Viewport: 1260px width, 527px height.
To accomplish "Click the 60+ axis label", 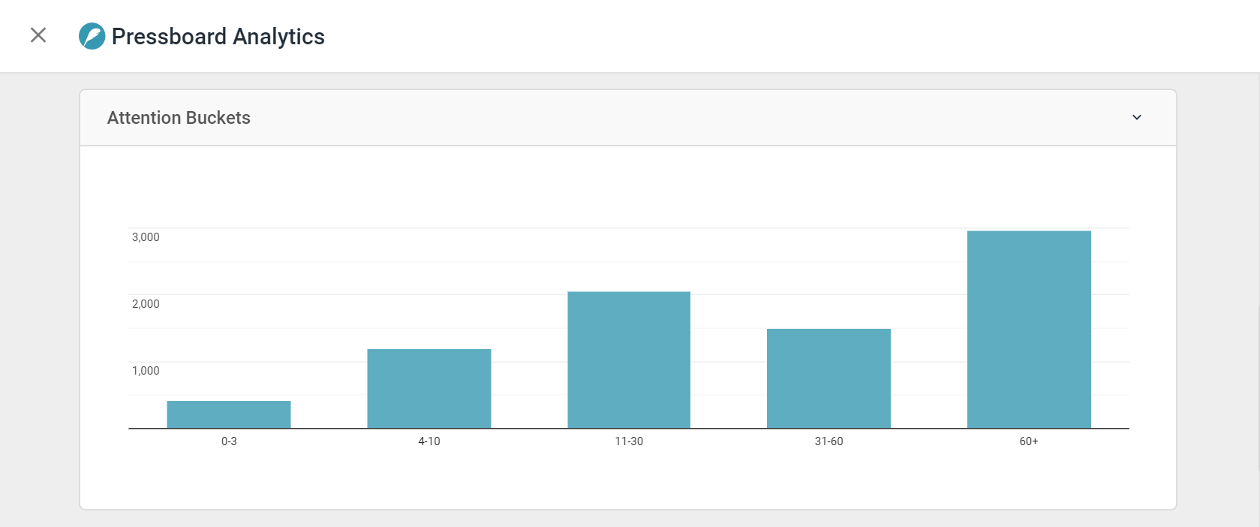I will (1029, 441).
